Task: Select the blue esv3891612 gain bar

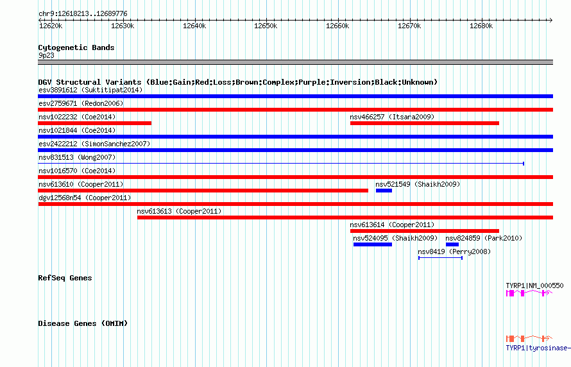Action: pyautogui.click(x=295, y=96)
